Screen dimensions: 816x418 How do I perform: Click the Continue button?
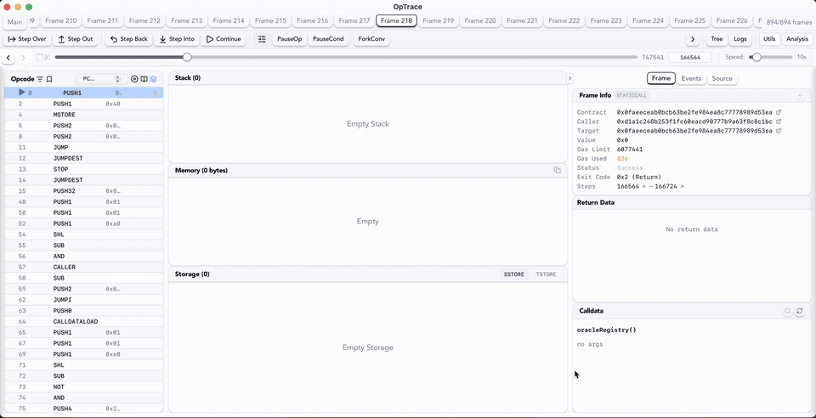coord(224,39)
